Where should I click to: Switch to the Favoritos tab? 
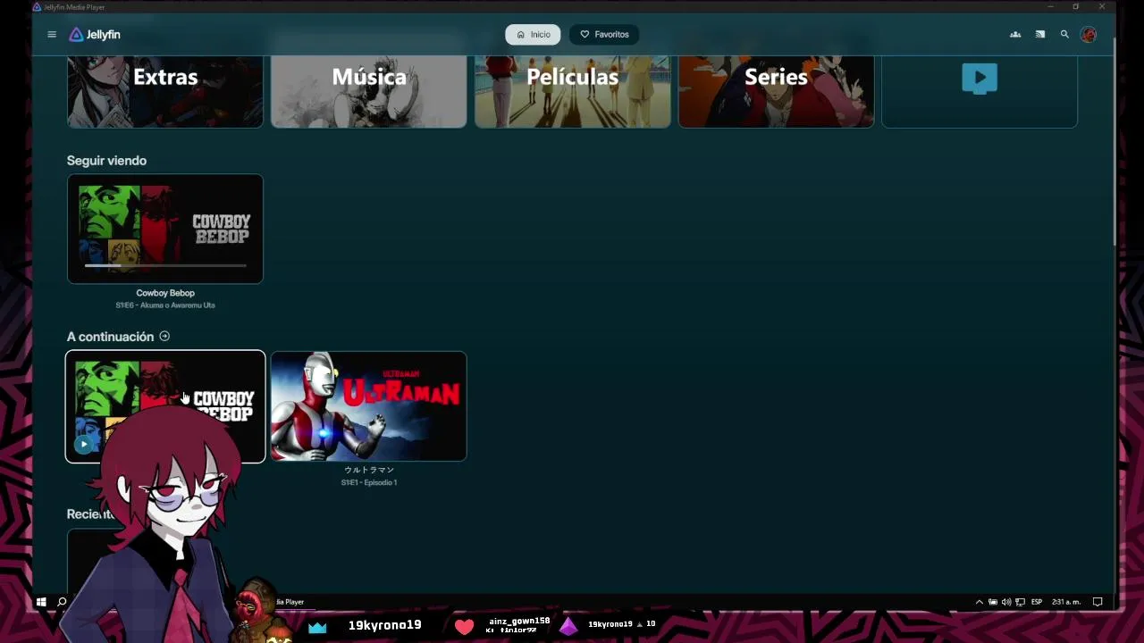pos(604,35)
